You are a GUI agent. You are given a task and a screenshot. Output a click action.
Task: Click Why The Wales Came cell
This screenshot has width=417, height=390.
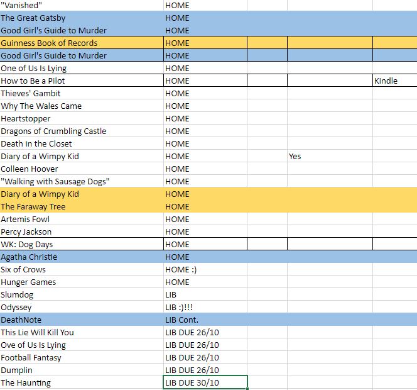pos(82,106)
